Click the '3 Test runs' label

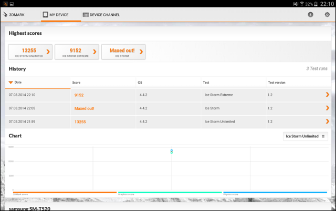[317, 68]
